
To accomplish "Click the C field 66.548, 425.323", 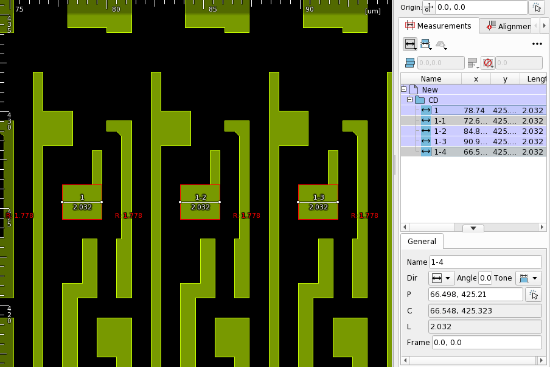I will tap(485, 311).
